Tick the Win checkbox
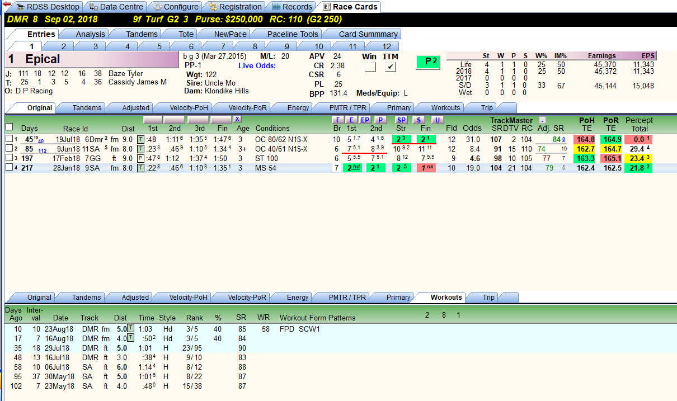The image size is (677, 401). (370, 67)
